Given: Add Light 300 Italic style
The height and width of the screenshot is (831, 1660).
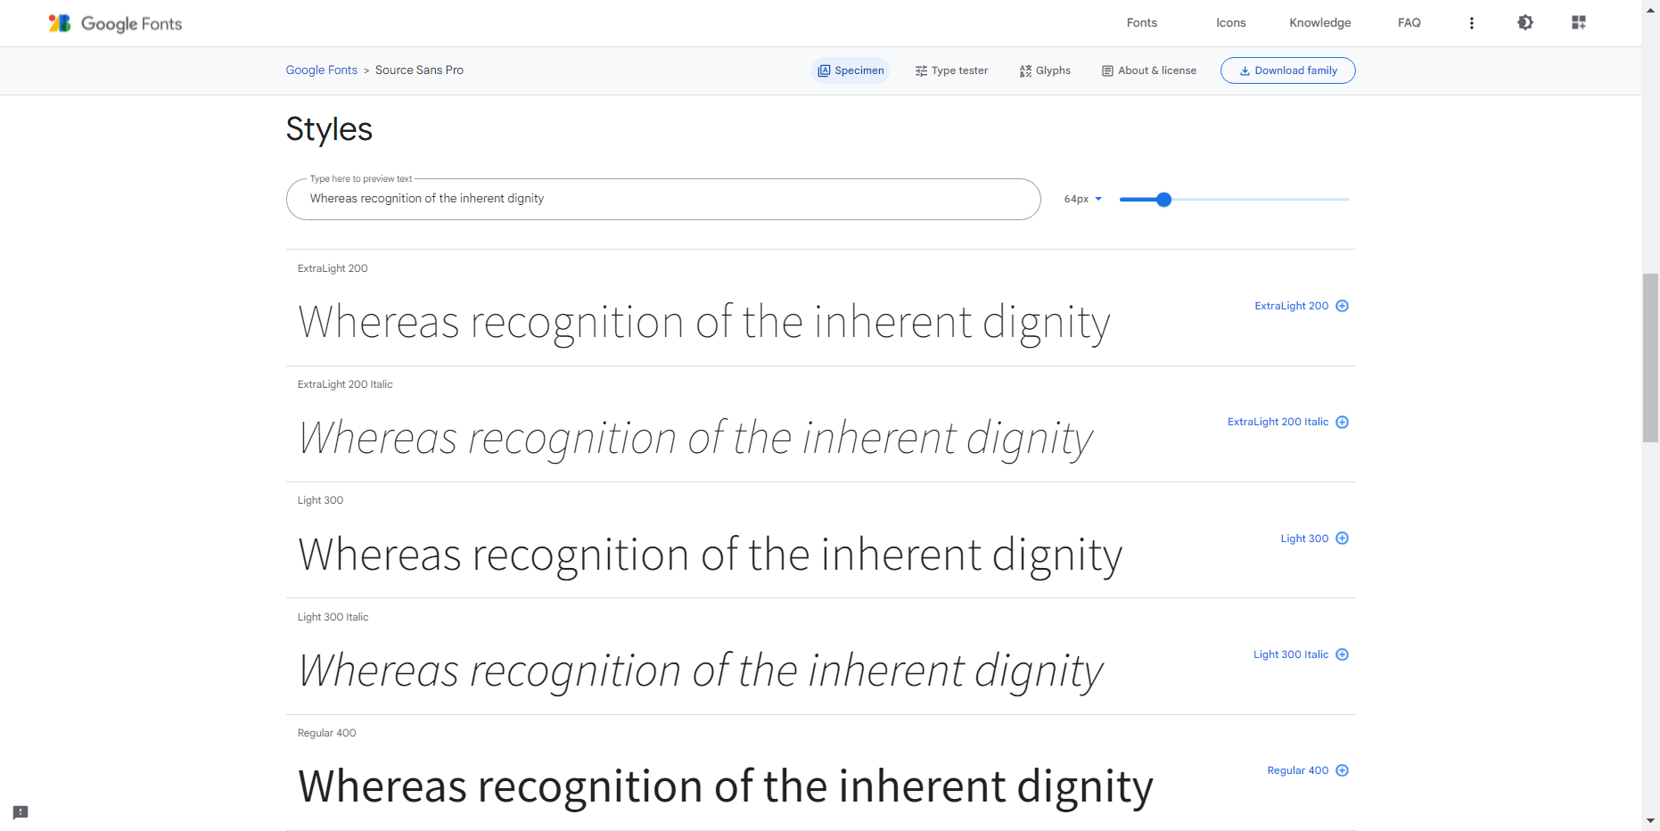Looking at the screenshot, I should click(x=1343, y=654).
